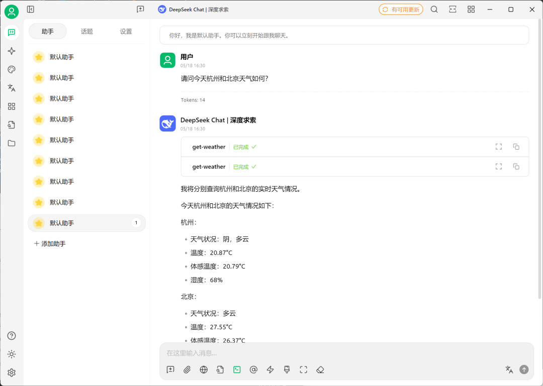Open the assistants chat sidebar icon
The image size is (543, 386).
coord(12,33)
